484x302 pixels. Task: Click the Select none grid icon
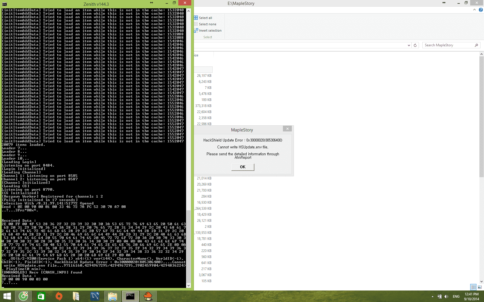click(x=196, y=24)
